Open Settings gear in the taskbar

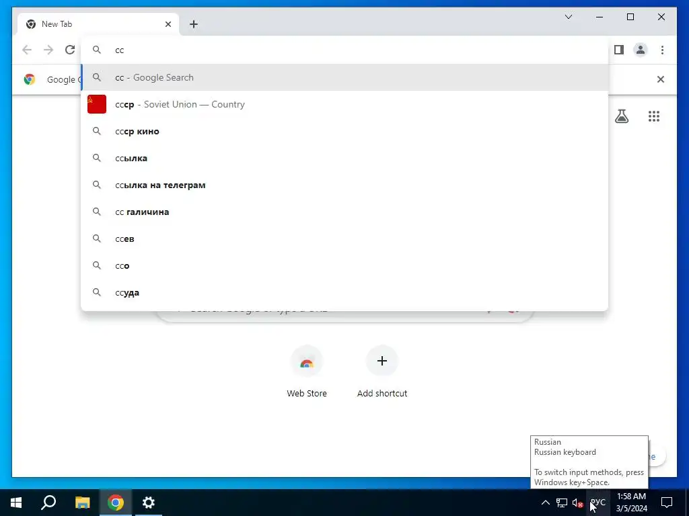coord(149,503)
